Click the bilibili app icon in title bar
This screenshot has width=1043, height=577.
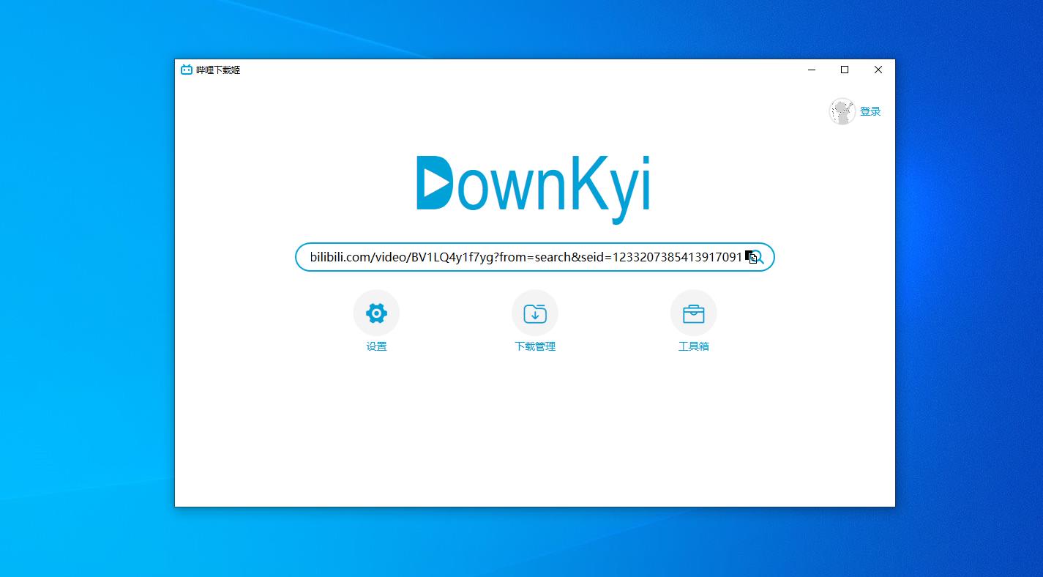click(x=187, y=70)
